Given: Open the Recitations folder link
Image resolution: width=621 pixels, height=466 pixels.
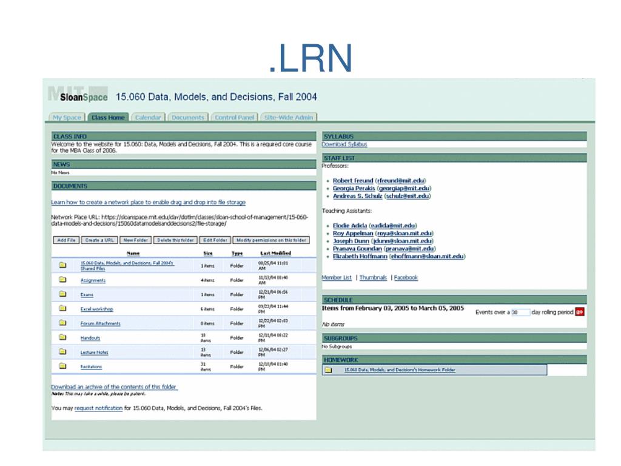Looking at the screenshot, I should pyautogui.click(x=91, y=366).
